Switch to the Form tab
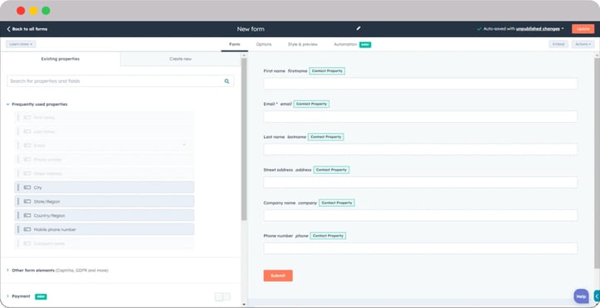This screenshot has height=308, width=600. (235, 44)
